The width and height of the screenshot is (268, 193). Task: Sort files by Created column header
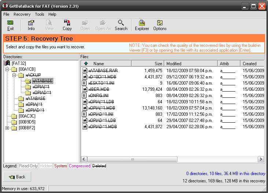pos(252,63)
